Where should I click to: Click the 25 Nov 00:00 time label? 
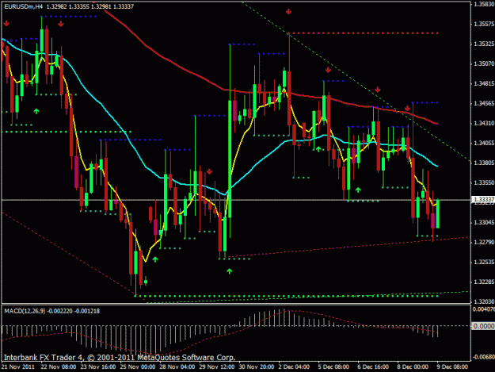pos(138,367)
